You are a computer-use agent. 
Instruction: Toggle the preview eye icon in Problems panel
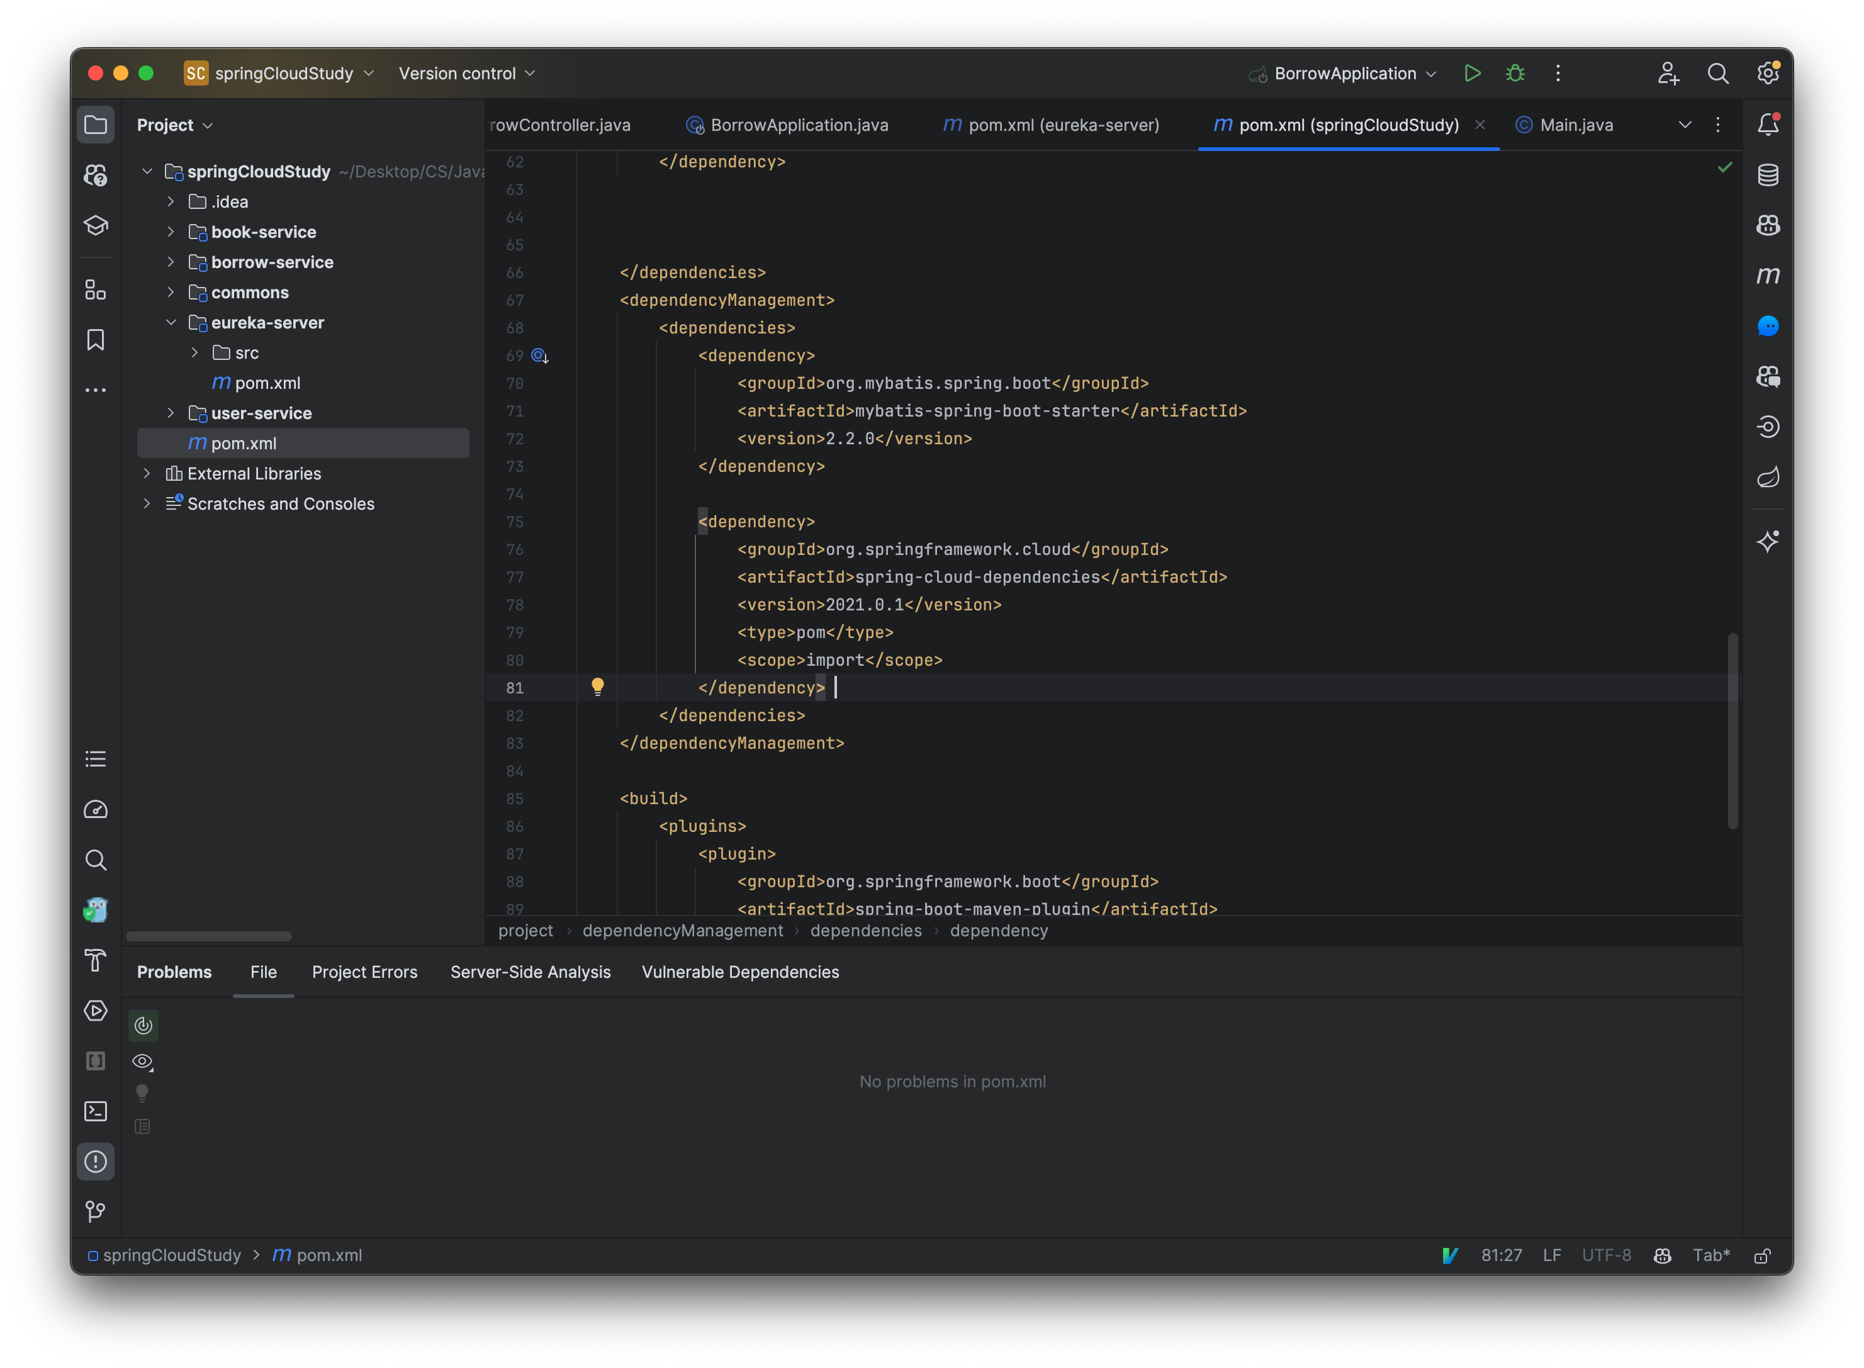pos(142,1061)
